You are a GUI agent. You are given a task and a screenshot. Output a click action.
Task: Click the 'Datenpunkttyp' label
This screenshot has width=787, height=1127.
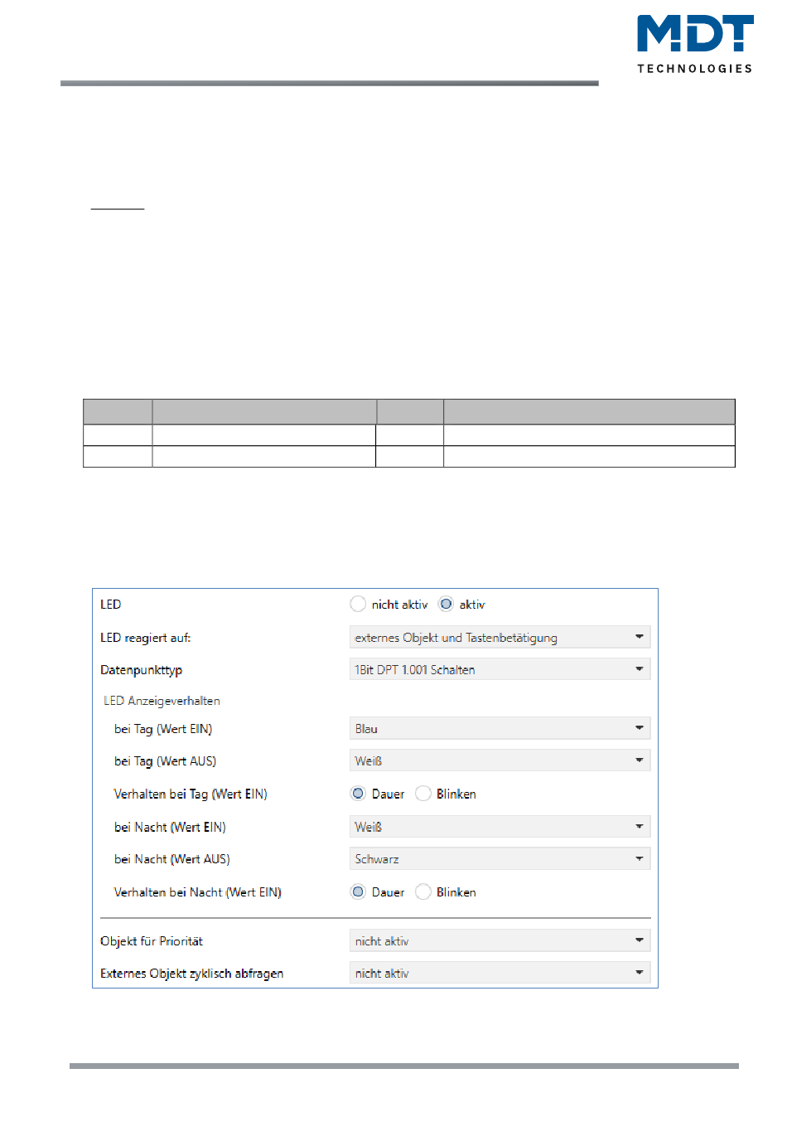click(x=142, y=670)
